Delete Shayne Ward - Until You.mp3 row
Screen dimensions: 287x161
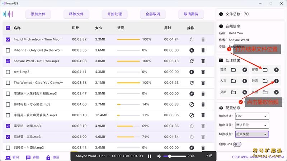(x=203, y=61)
